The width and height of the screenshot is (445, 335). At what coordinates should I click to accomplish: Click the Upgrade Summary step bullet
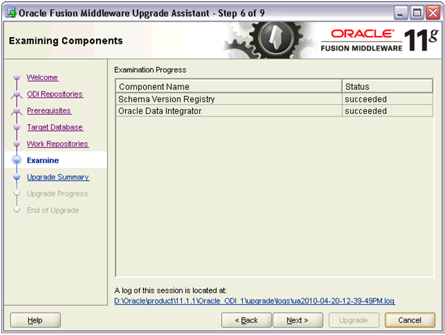17,177
